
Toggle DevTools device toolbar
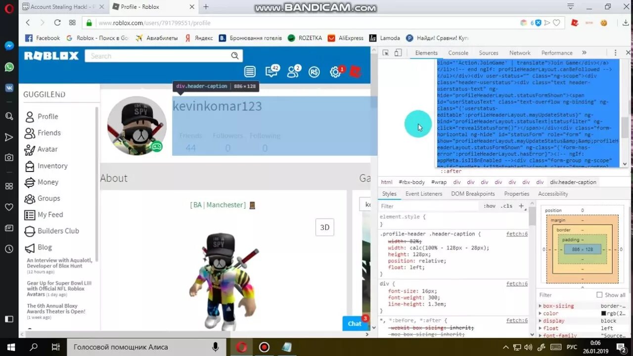click(x=398, y=53)
